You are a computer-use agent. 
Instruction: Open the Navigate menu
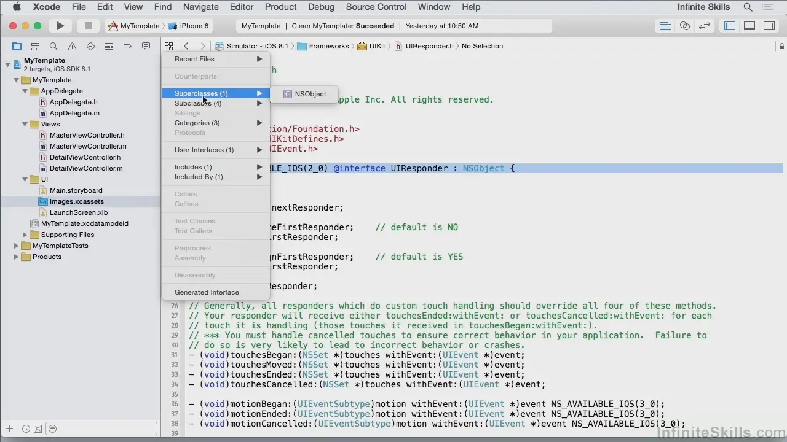(x=201, y=7)
